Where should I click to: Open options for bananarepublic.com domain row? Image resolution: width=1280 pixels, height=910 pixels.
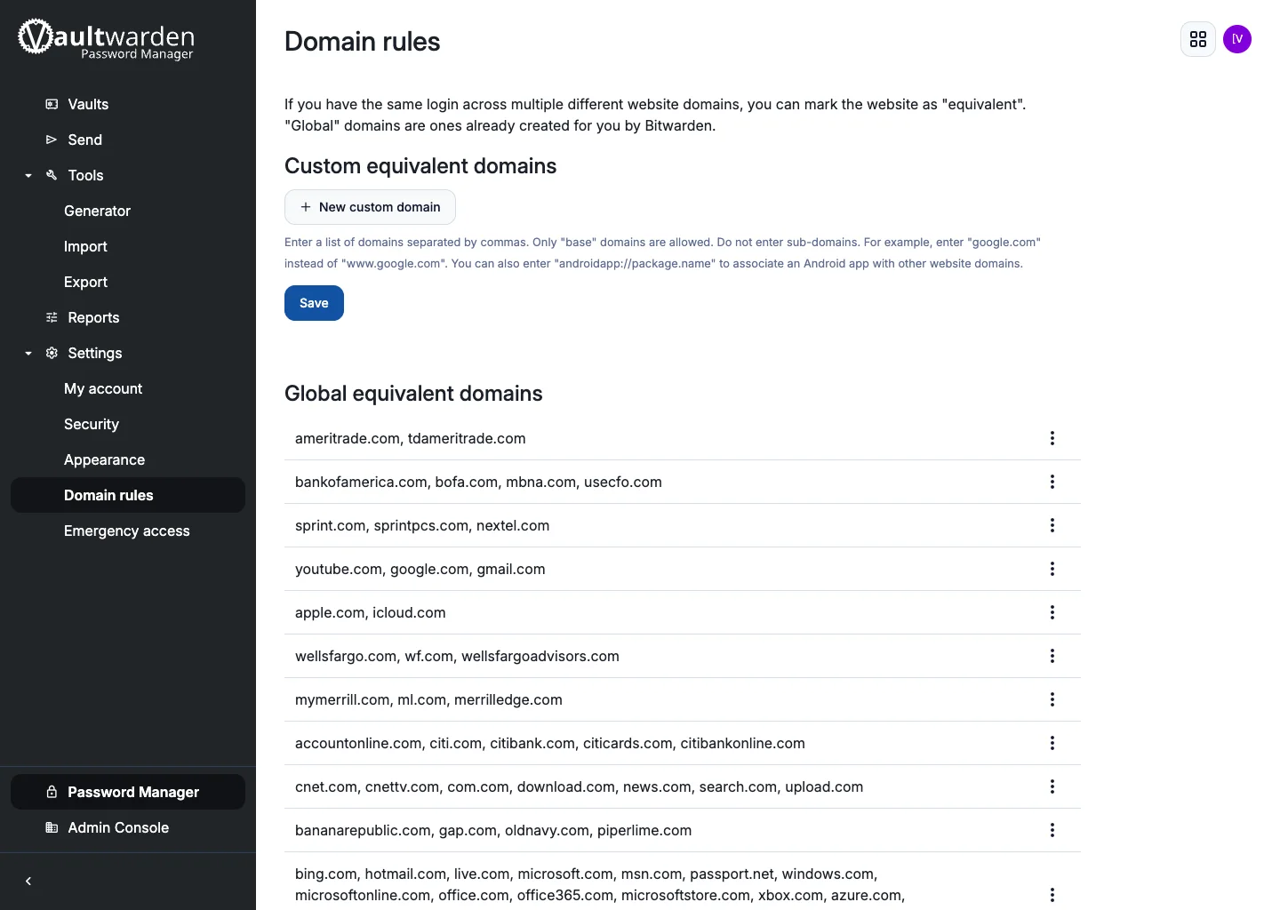[x=1052, y=830]
